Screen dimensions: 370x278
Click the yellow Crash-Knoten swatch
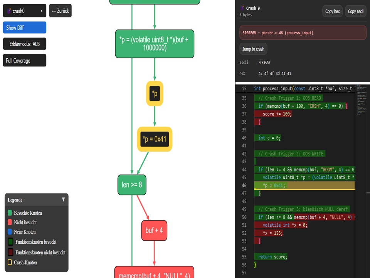pyautogui.click(x=10, y=263)
